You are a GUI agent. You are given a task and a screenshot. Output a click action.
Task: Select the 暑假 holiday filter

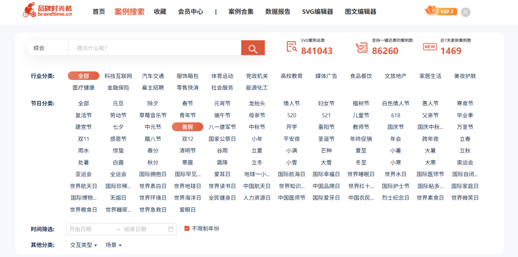click(x=188, y=127)
